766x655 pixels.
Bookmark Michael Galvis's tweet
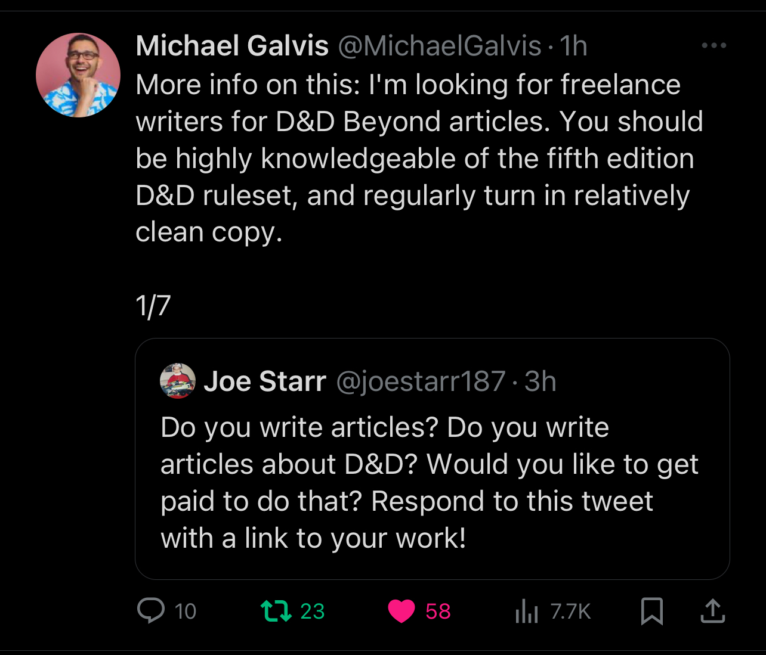[651, 611]
